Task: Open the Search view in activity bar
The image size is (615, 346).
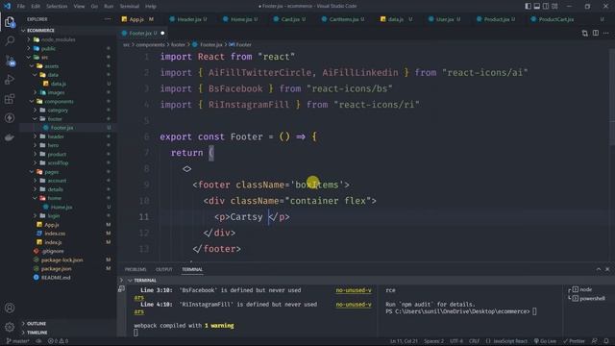Action: (10, 40)
